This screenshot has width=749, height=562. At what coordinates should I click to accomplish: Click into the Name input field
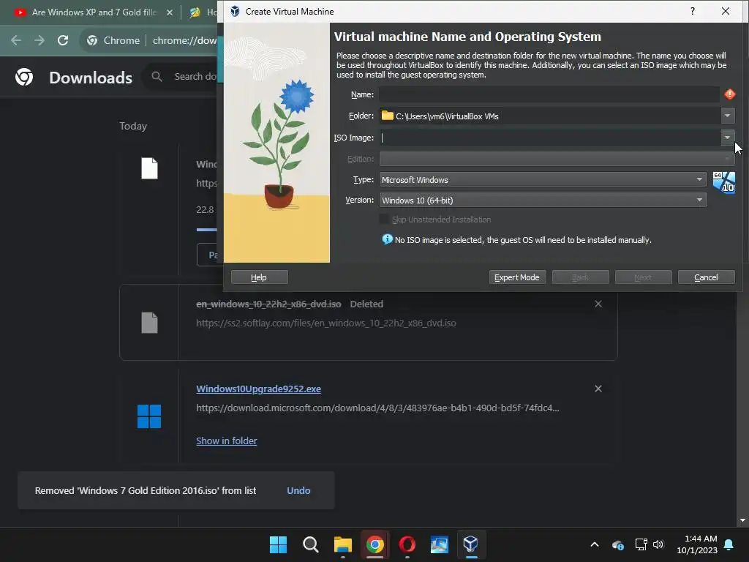coord(549,94)
